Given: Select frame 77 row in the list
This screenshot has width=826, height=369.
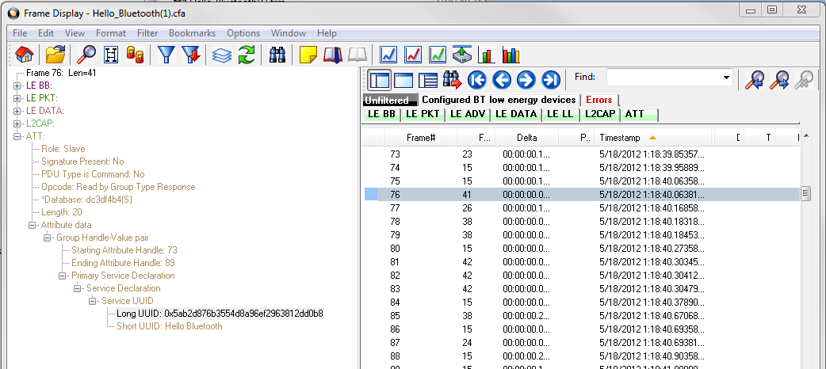Looking at the screenshot, I should [581, 208].
